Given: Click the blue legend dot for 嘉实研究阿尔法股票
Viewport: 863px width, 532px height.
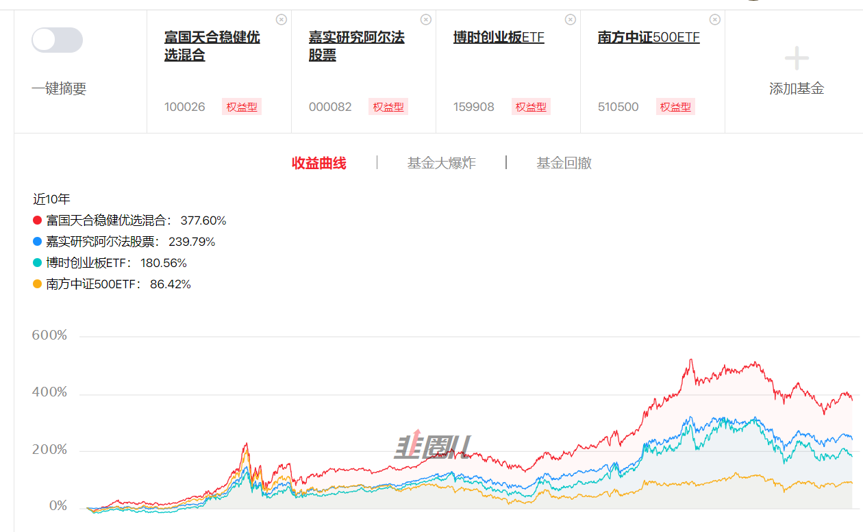Looking at the screenshot, I should [x=38, y=242].
